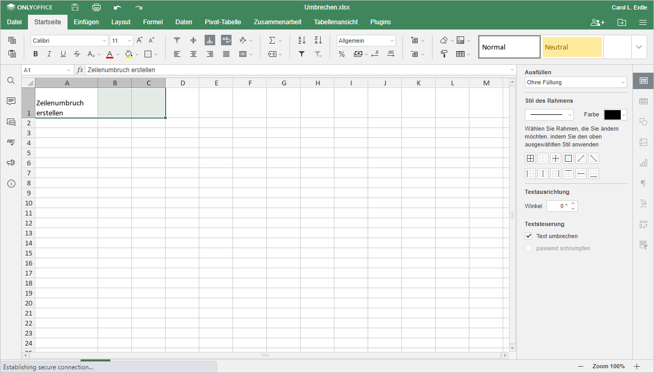Viewport: 654px width, 373px height.
Task: Align cell content to the middle vertically
Action: (x=194, y=41)
